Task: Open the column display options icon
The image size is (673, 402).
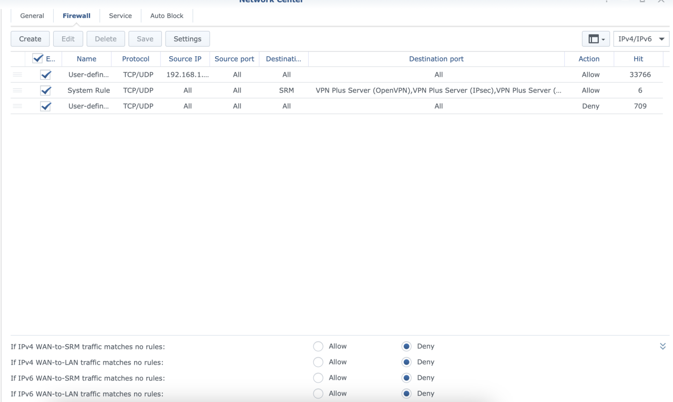Action: [593, 38]
